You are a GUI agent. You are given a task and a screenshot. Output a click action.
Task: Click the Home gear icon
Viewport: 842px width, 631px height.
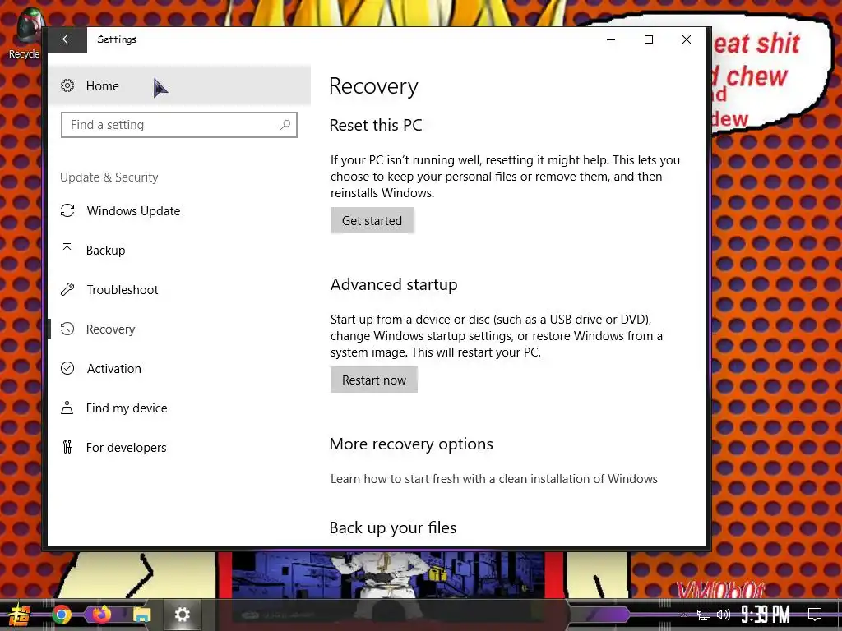tap(67, 85)
